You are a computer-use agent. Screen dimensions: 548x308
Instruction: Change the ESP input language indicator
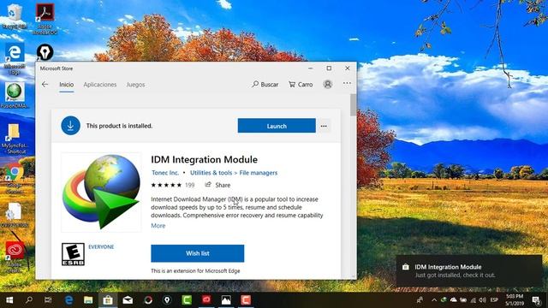coord(494,300)
